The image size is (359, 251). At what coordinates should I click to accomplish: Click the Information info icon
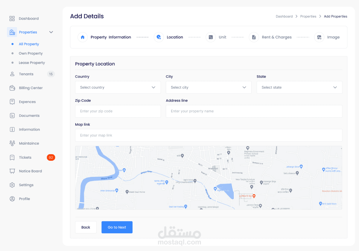click(12, 129)
